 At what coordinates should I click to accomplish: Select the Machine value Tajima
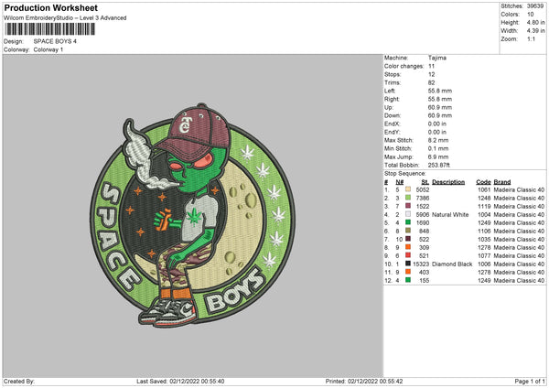437,58
